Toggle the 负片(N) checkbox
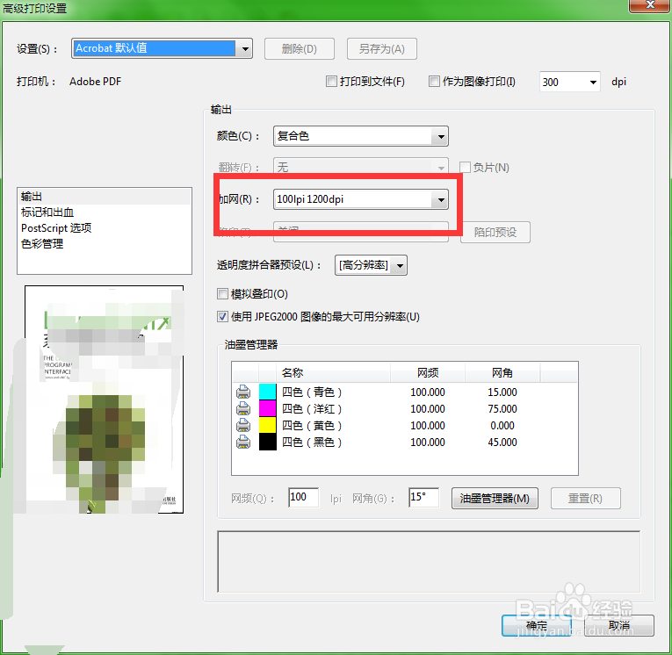The height and width of the screenshot is (655, 672). 465,167
